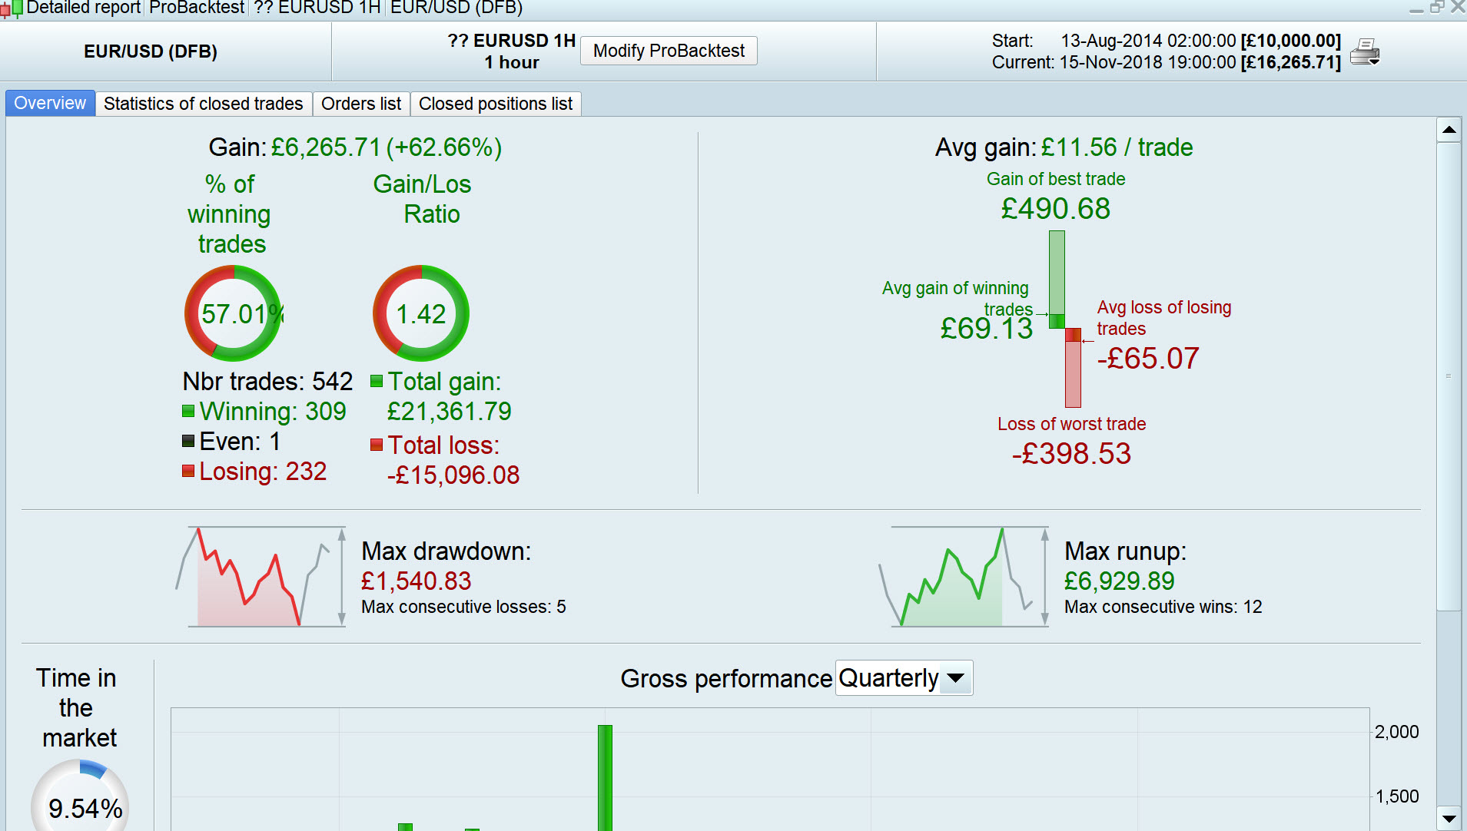Click the Losing: 232 text
This screenshot has width=1467, height=831.
tap(263, 471)
